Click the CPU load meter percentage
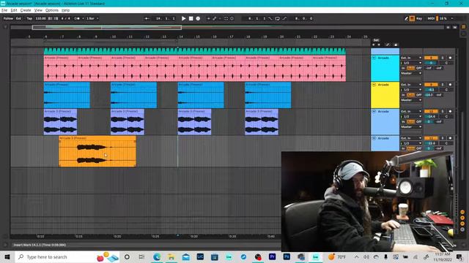Image resolution: width=469 pixels, height=263 pixels. [443, 18]
